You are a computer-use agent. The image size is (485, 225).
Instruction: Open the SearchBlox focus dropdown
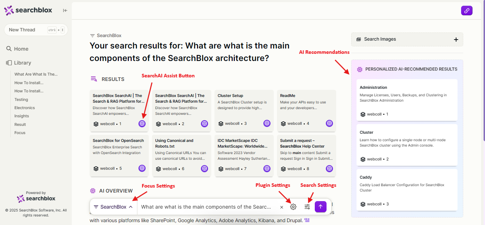tap(113, 207)
